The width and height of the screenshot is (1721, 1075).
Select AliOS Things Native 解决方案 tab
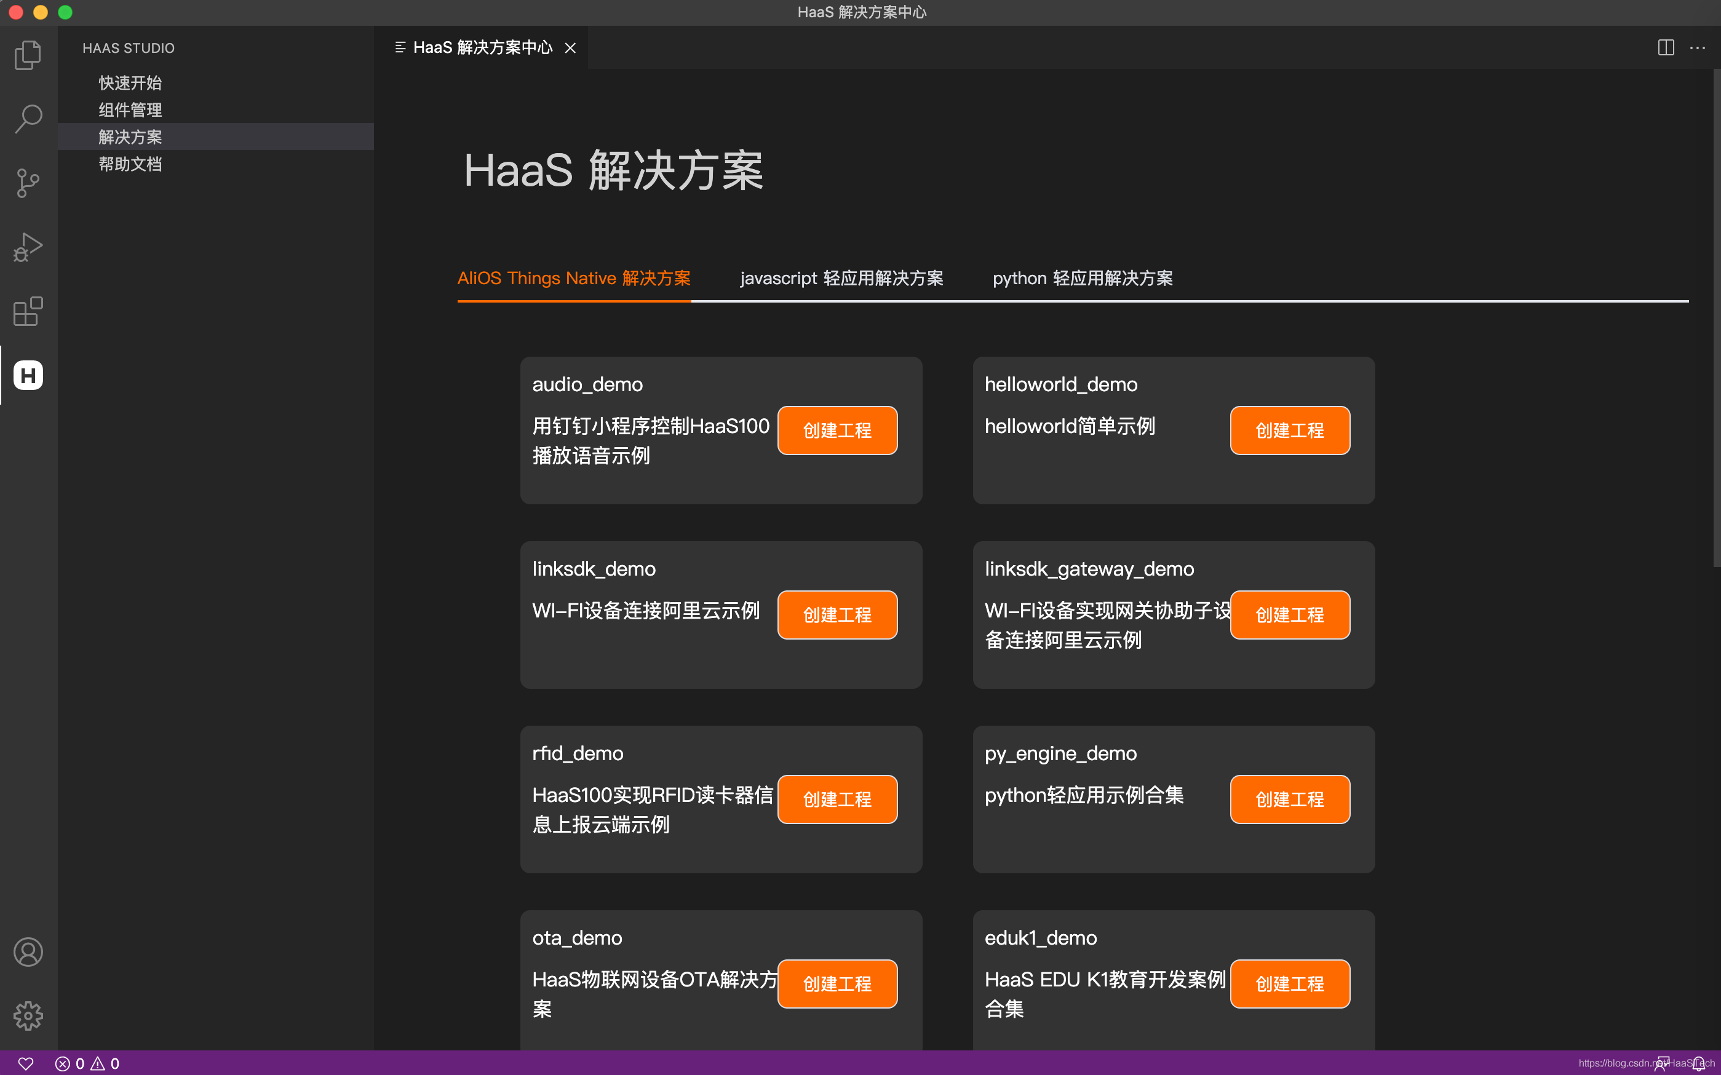point(574,278)
